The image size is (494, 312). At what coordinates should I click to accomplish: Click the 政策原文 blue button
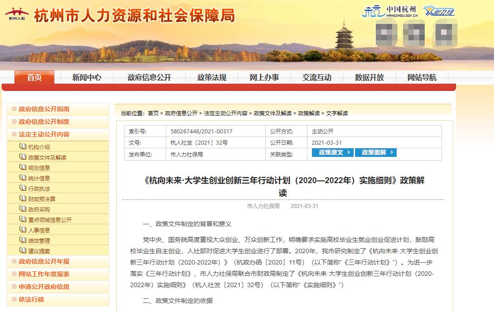tap(333, 152)
